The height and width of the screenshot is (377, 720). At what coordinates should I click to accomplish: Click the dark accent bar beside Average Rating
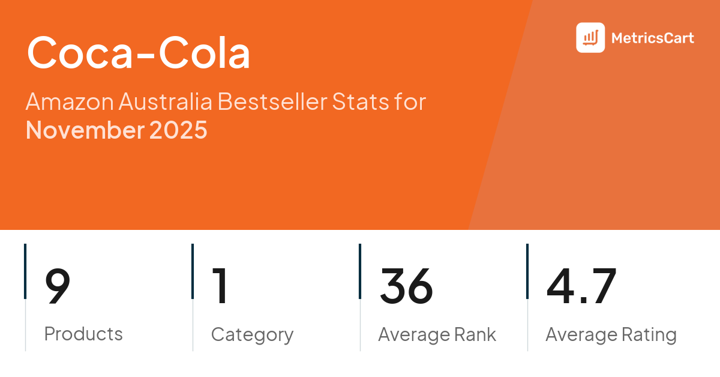click(x=527, y=271)
